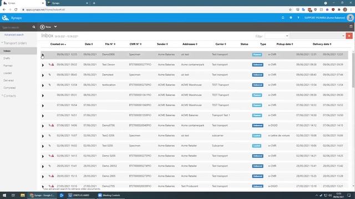Open the settings gear in header
Image resolution: width=355 pixels, height=199 pixels.
tap(291, 18)
